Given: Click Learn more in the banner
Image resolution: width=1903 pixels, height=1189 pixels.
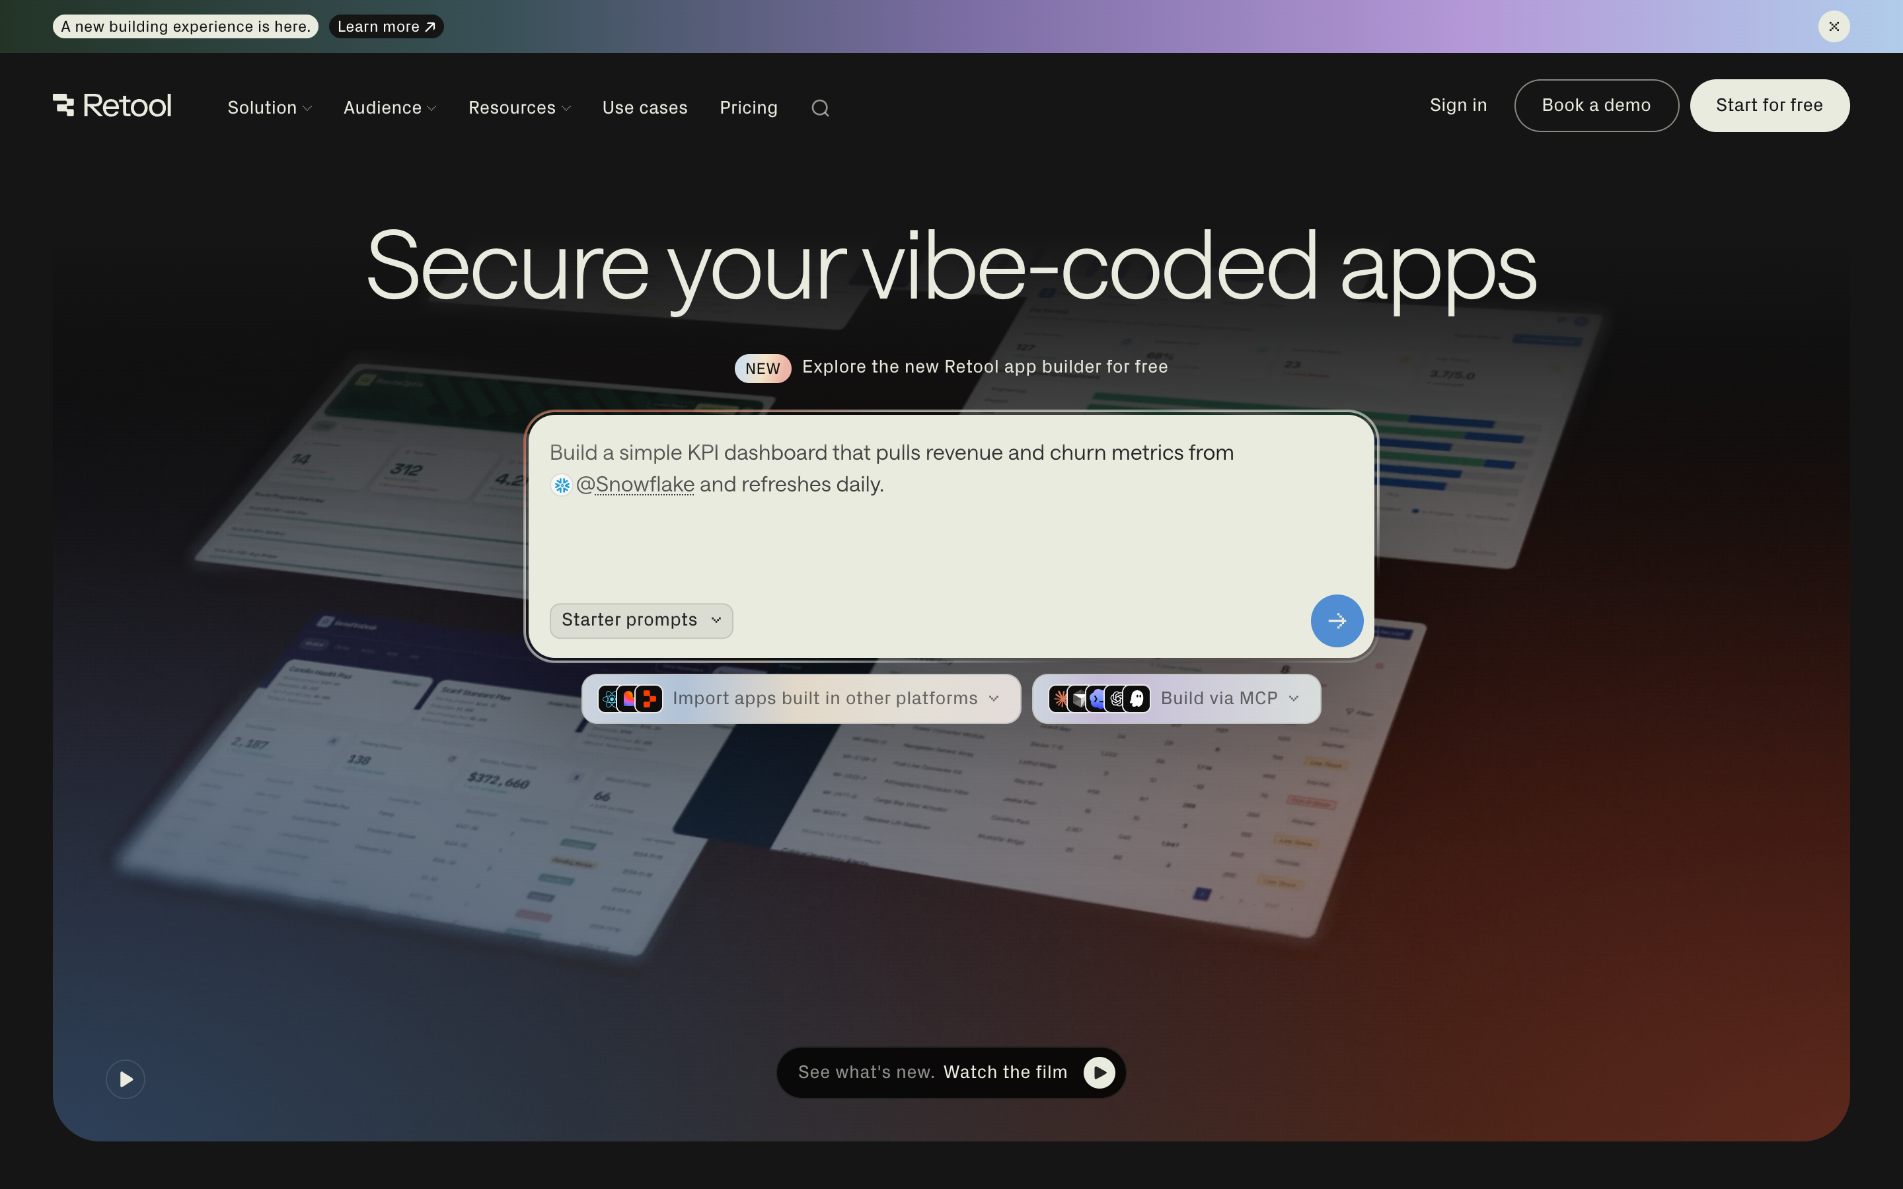Looking at the screenshot, I should point(386,26).
